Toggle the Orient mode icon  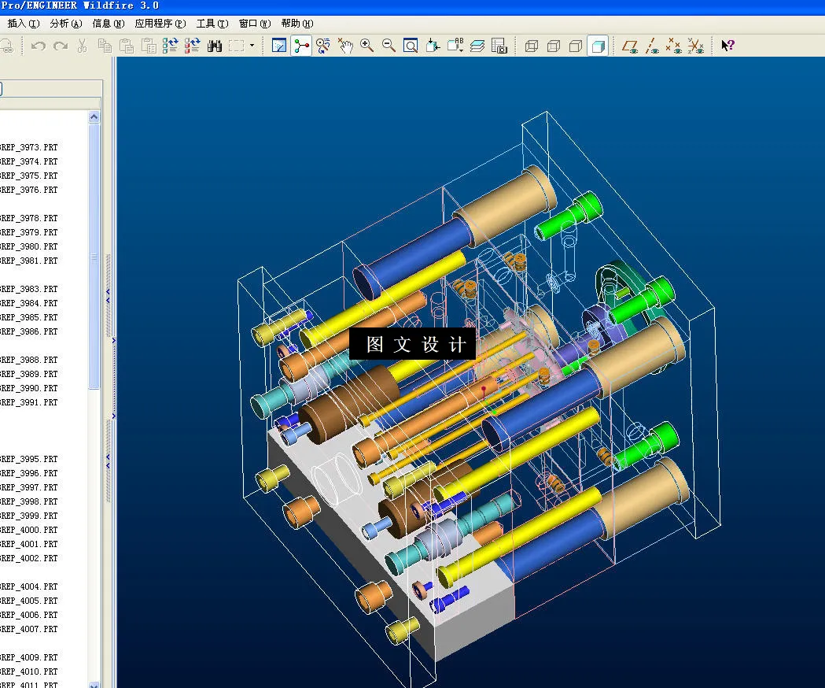click(x=323, y=46)
